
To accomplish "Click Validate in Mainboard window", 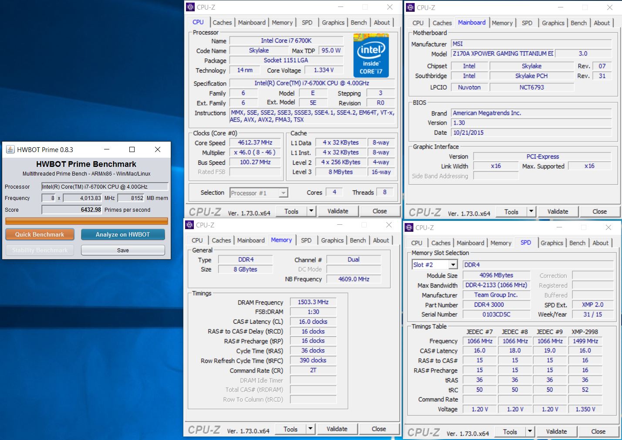I will click(558, 212).
